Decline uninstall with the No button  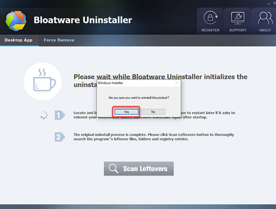click(x=153, y=112)
